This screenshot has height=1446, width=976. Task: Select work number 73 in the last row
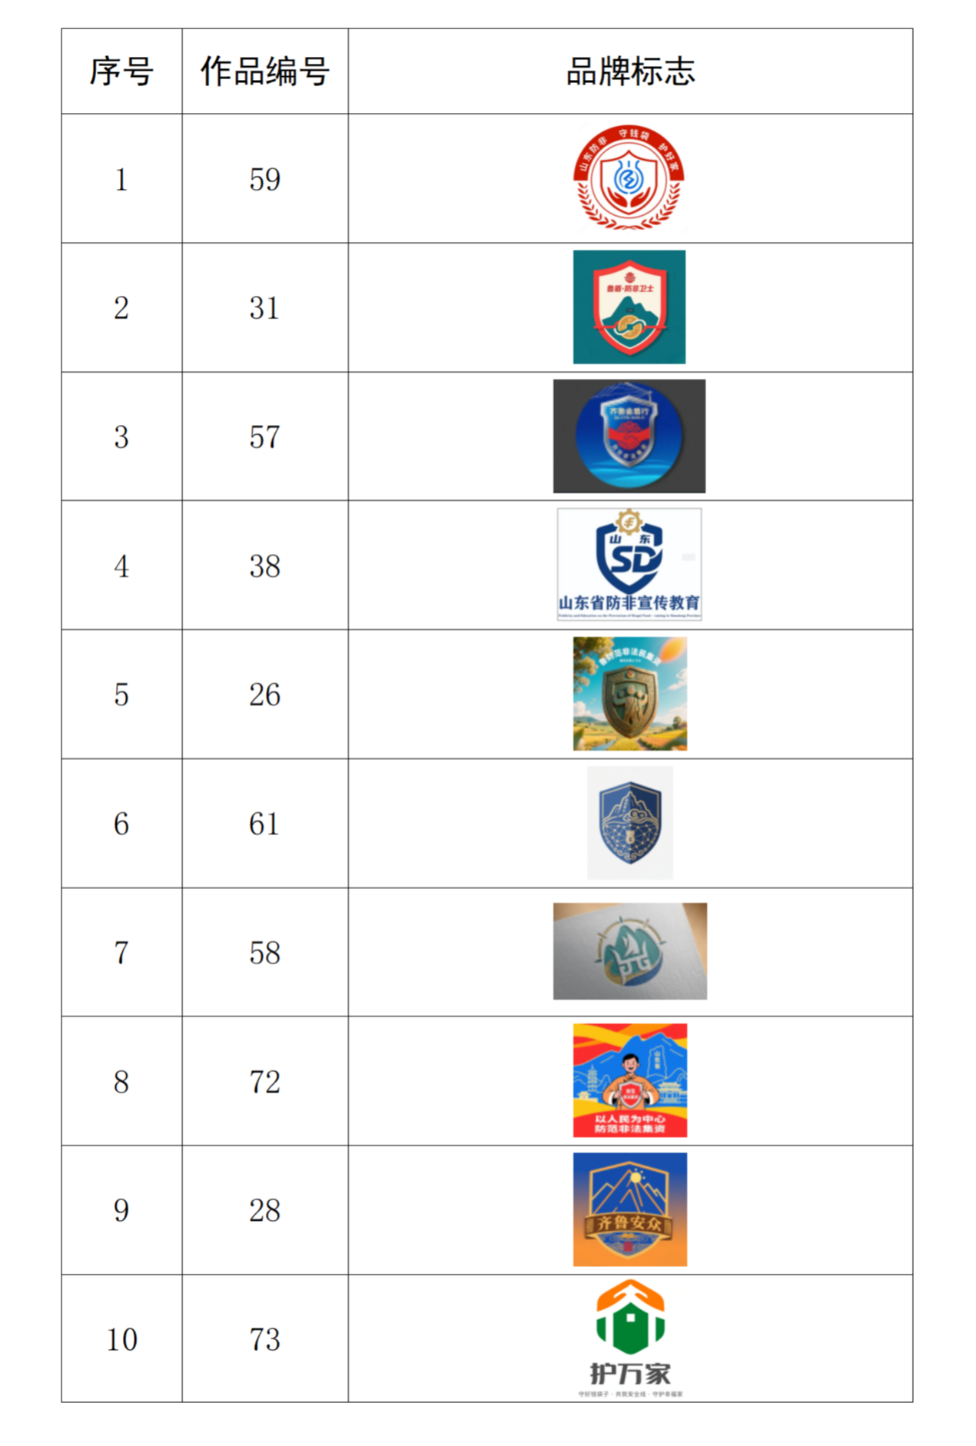pyautogui.click(x=264, y=1339)
